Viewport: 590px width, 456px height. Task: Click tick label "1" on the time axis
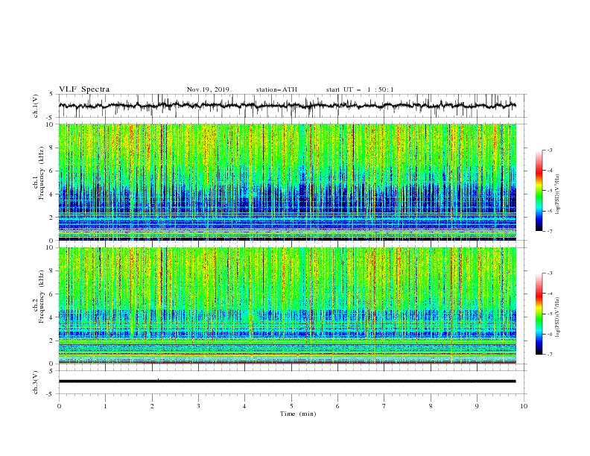click(x=105, y=406)
